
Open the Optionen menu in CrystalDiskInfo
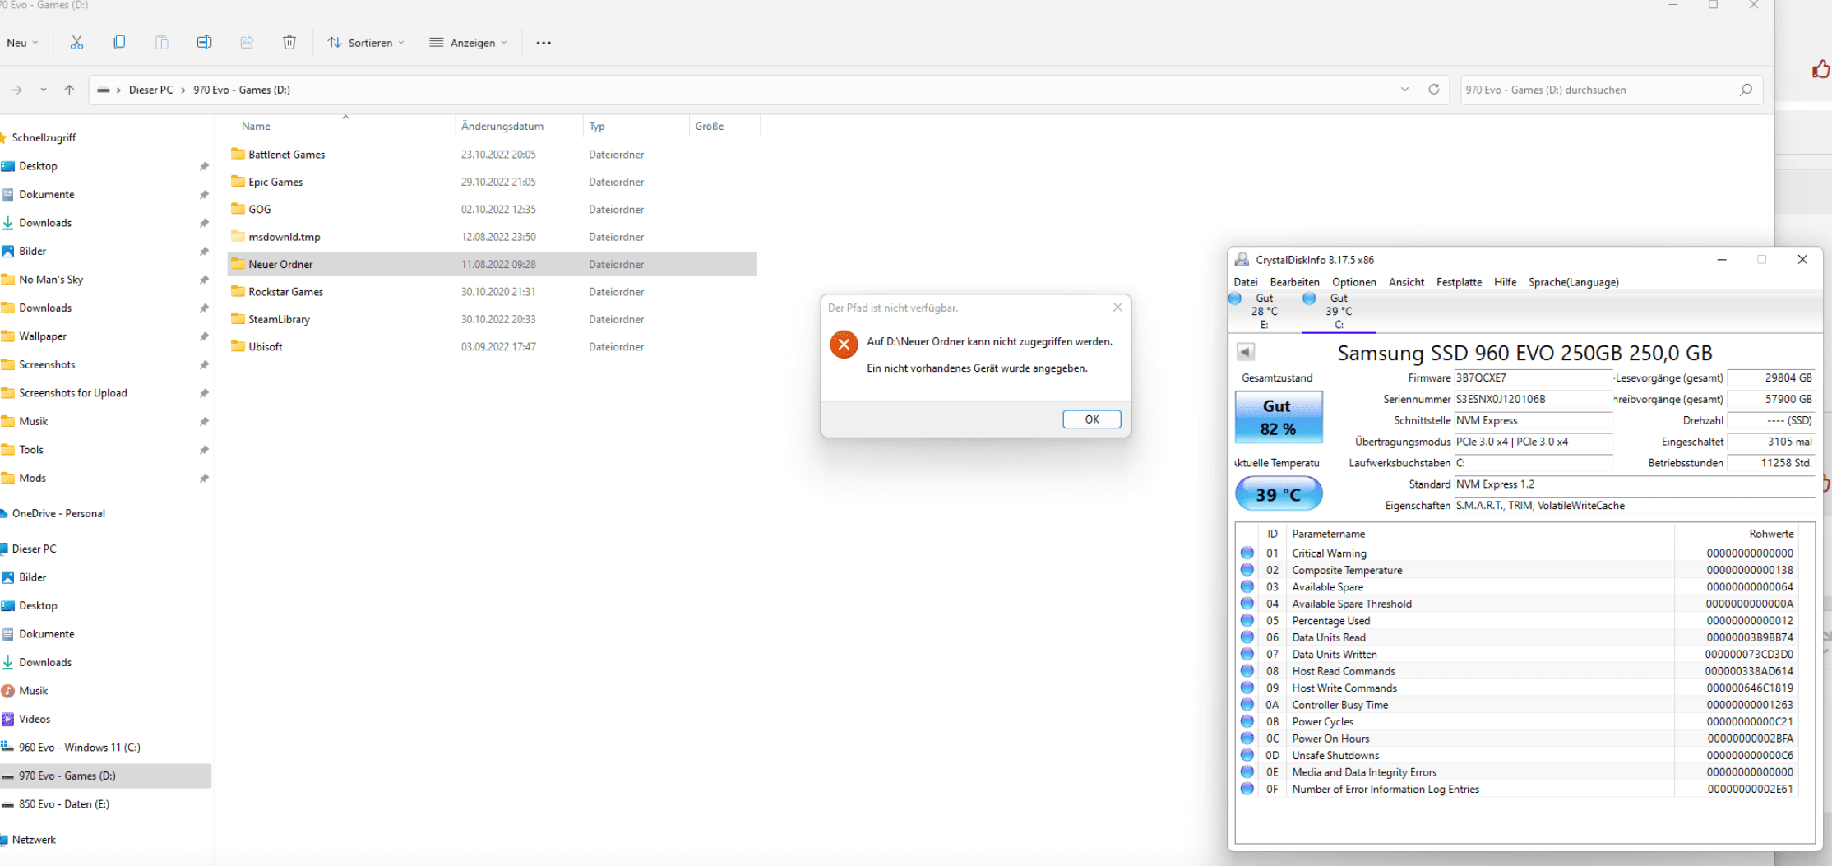[1353, 282]
